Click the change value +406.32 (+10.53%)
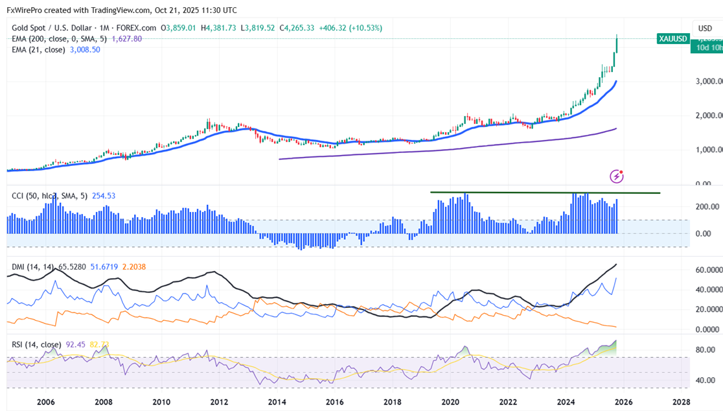The image size is (723, 411). tap(350, 28)
